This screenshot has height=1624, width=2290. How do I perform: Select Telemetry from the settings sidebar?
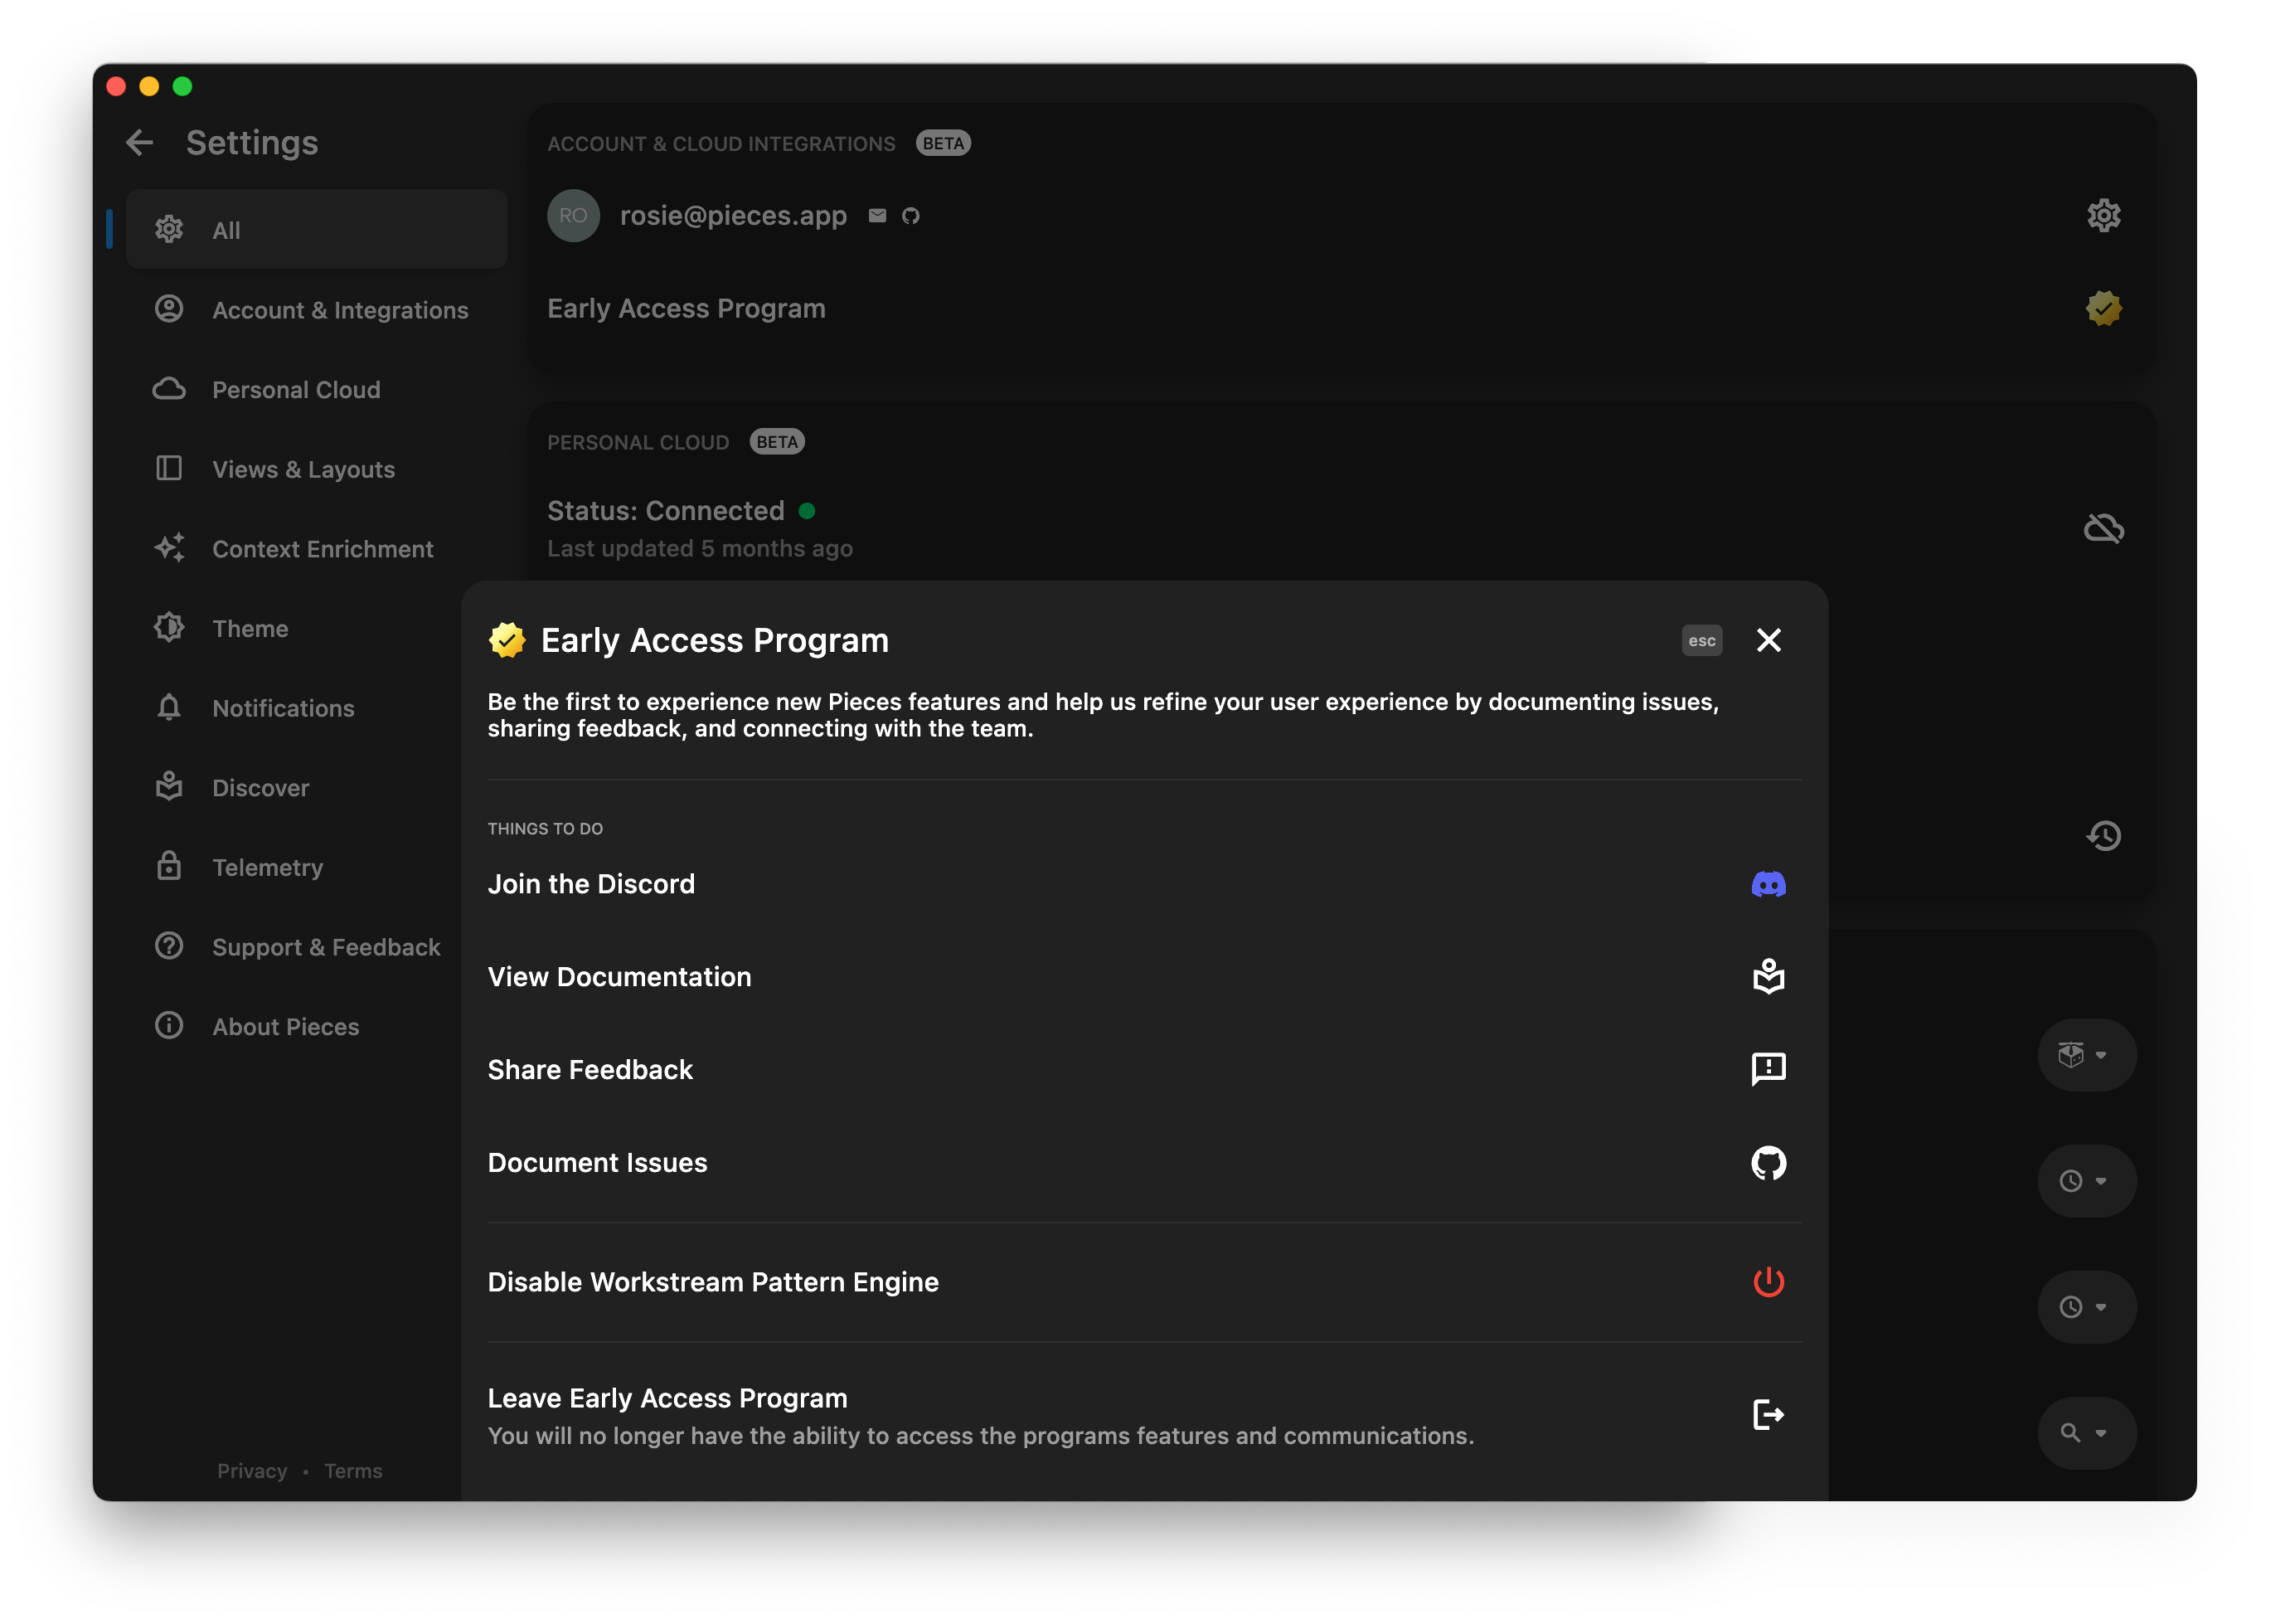[267, 867]
